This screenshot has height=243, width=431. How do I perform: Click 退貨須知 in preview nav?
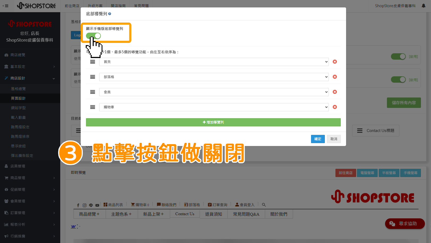pyautogui.click(x=214, y=214)
